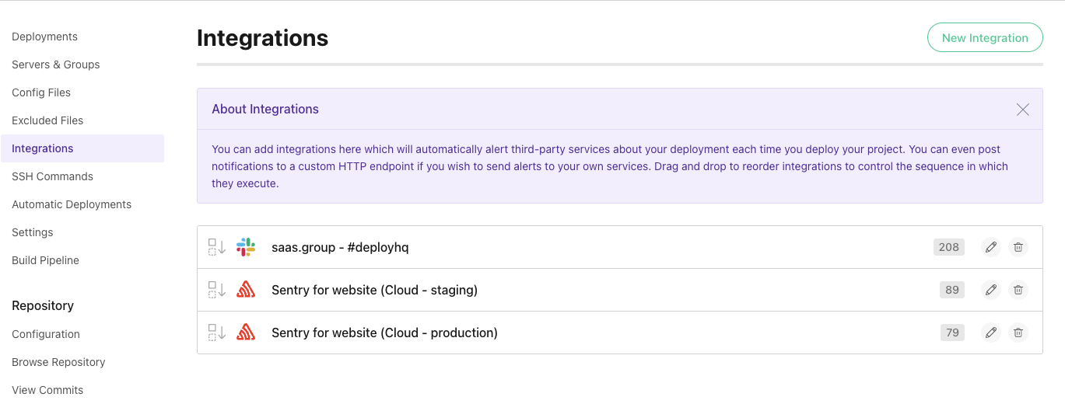Navigate to SSH Commands

[x=52, y=176]
